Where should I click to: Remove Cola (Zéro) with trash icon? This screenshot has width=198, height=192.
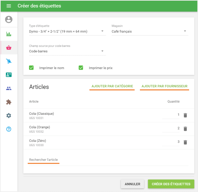click(185, 142)
